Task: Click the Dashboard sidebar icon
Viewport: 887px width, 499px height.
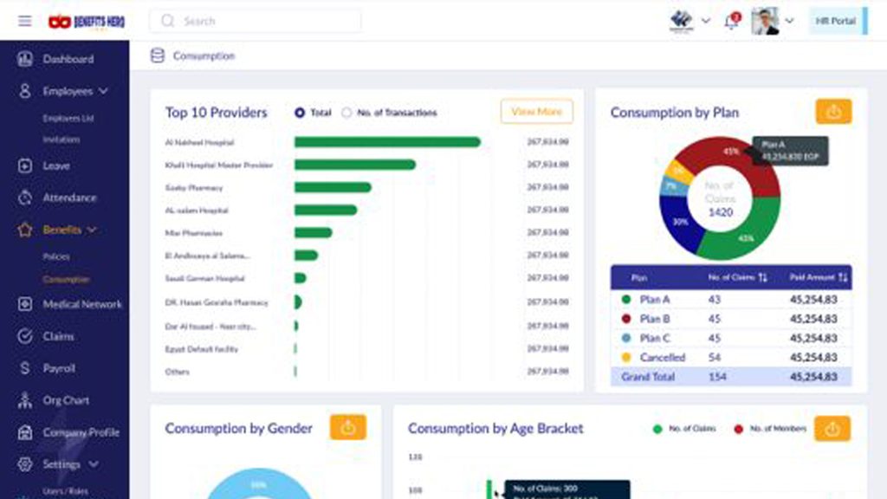Action: (25, 59)
